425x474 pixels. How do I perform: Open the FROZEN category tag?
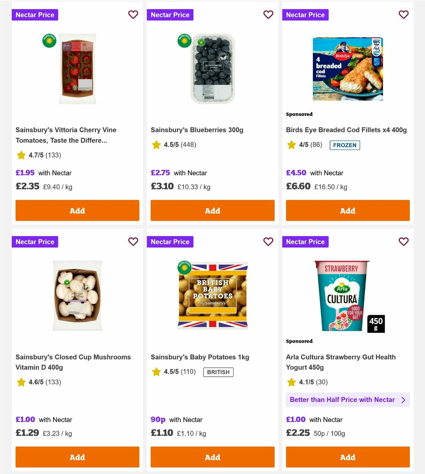[345, 145]
